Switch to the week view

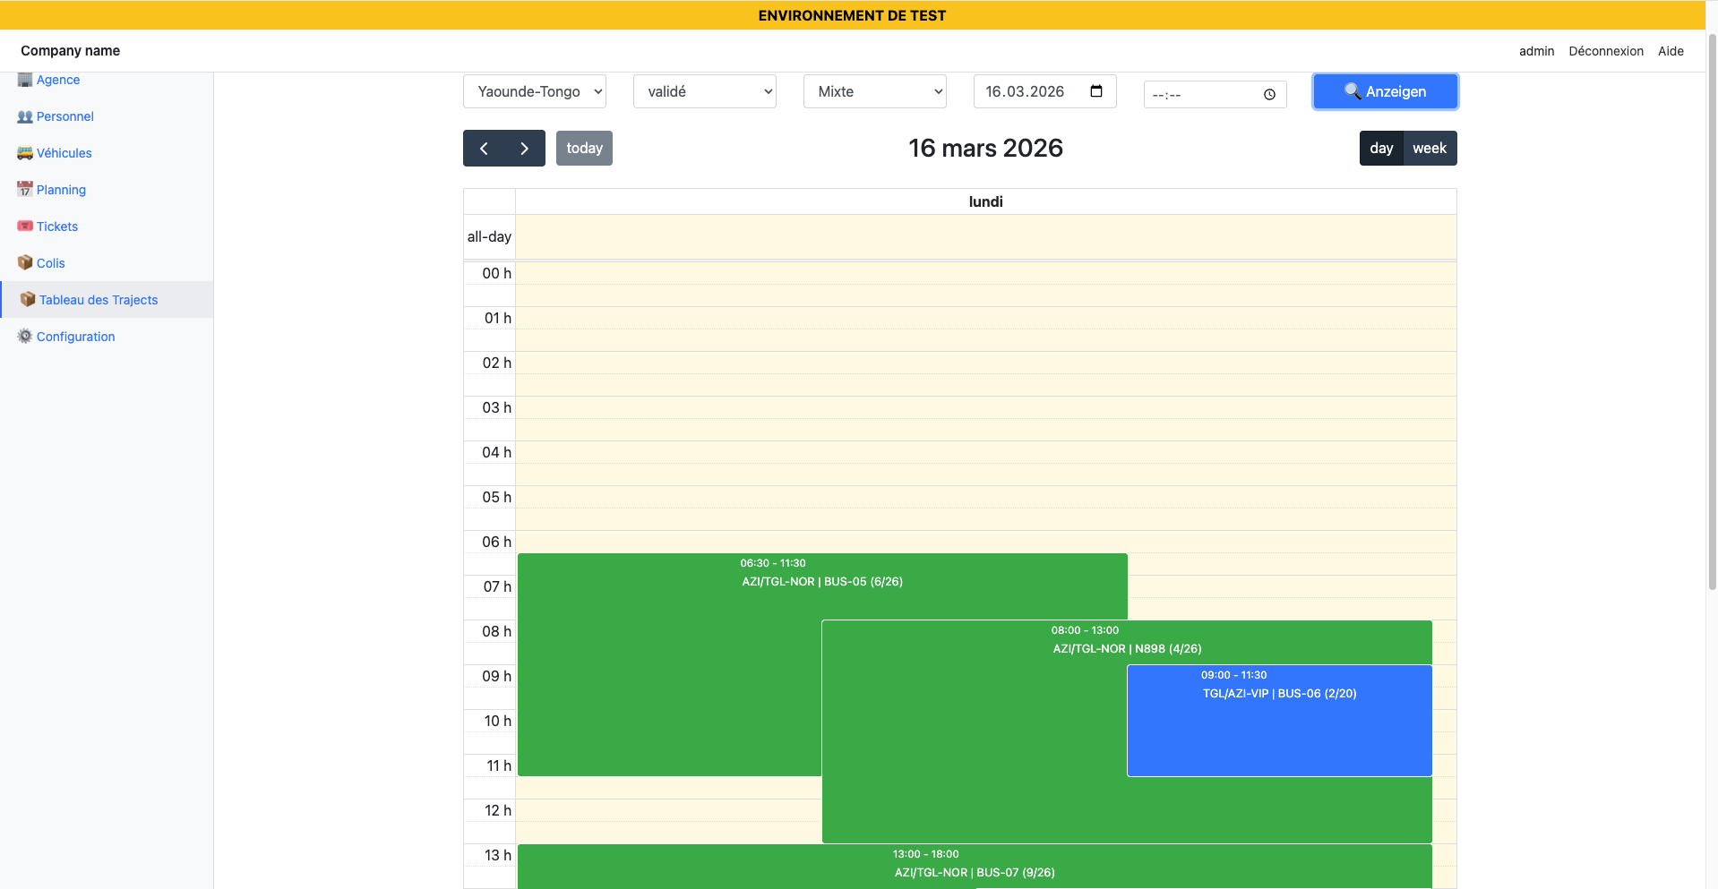coord(1430,148)
